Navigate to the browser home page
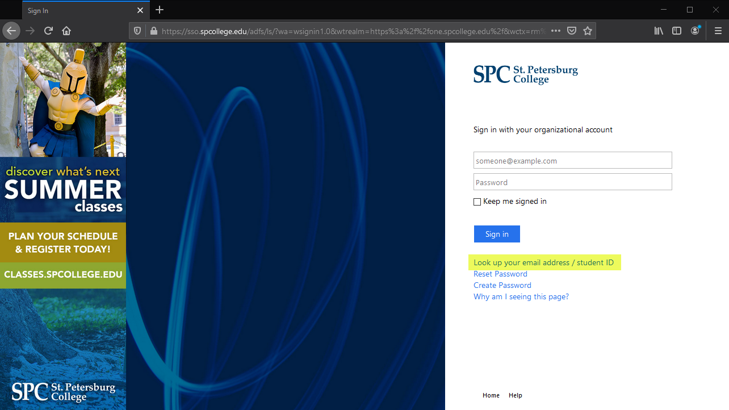729x410 pixels. click(66, 31)
